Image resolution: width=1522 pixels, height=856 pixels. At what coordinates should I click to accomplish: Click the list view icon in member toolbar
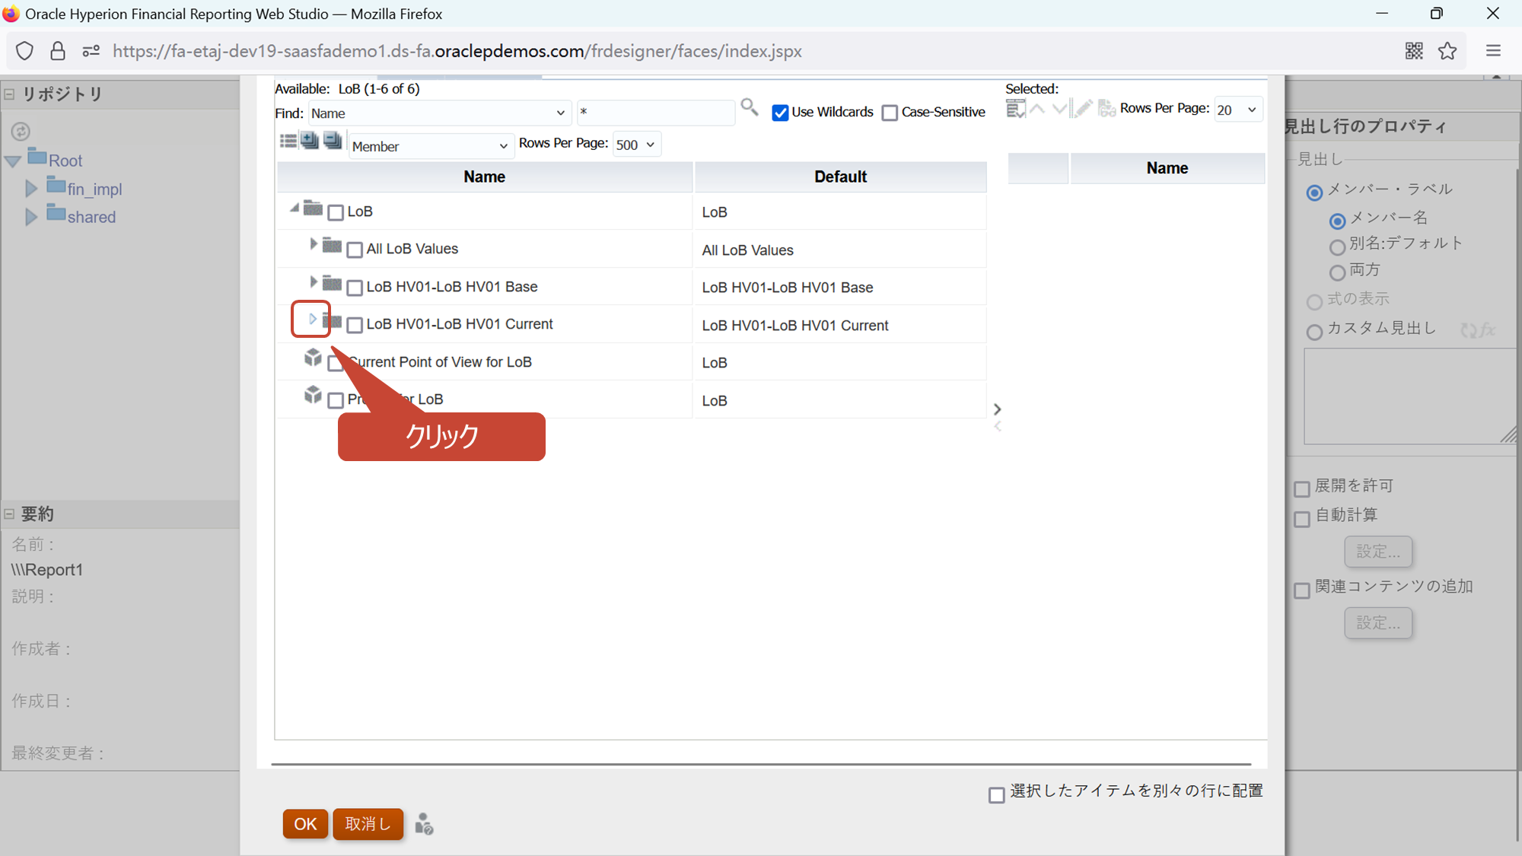tap(288, 141)
